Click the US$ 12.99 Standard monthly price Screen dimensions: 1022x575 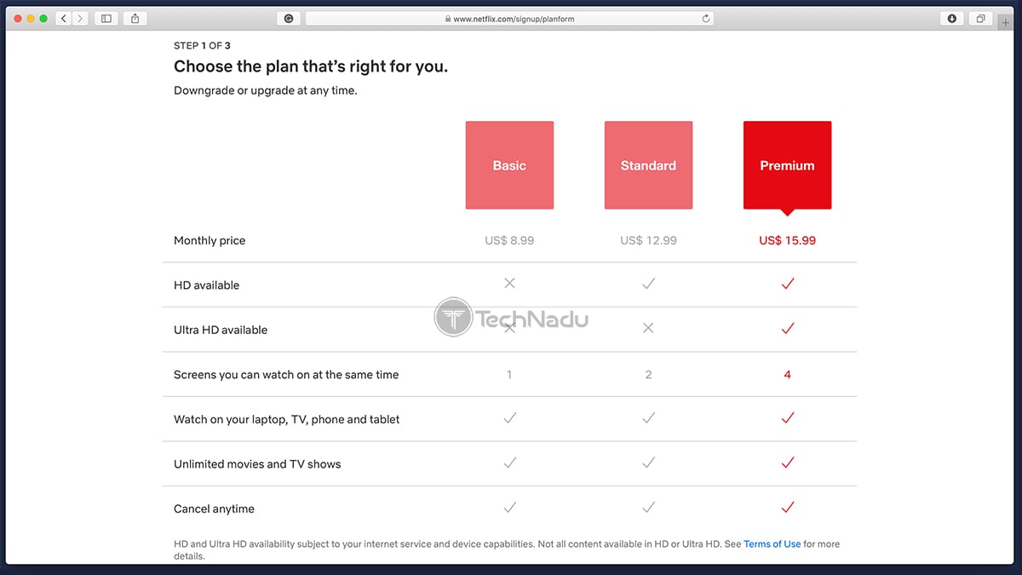(648, 240)
